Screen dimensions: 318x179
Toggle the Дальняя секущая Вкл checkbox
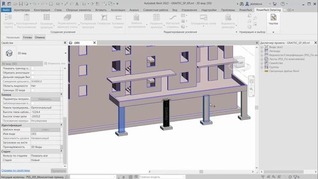click(x=33, y=77)
